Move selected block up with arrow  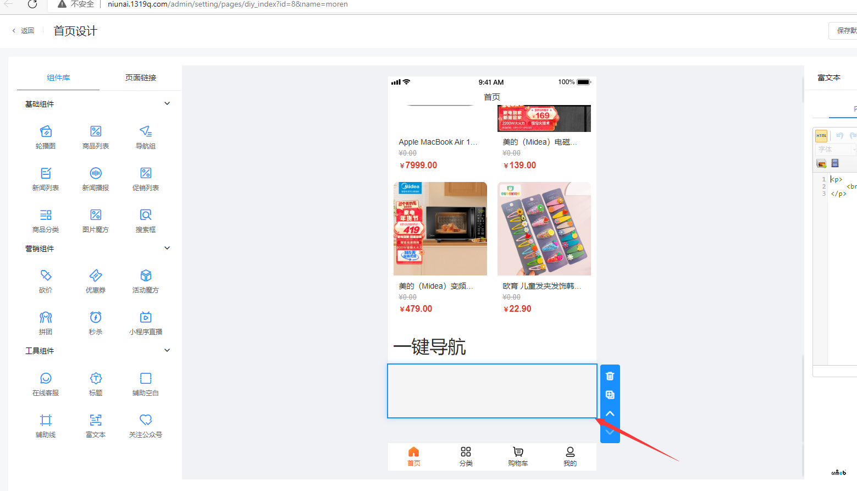610,413
